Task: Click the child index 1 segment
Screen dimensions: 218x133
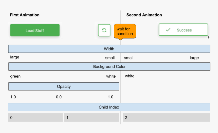Action: 91,118
